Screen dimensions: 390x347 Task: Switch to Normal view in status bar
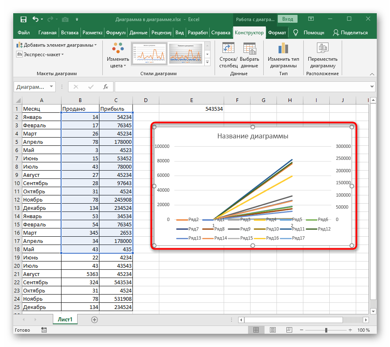coord(256,330)
